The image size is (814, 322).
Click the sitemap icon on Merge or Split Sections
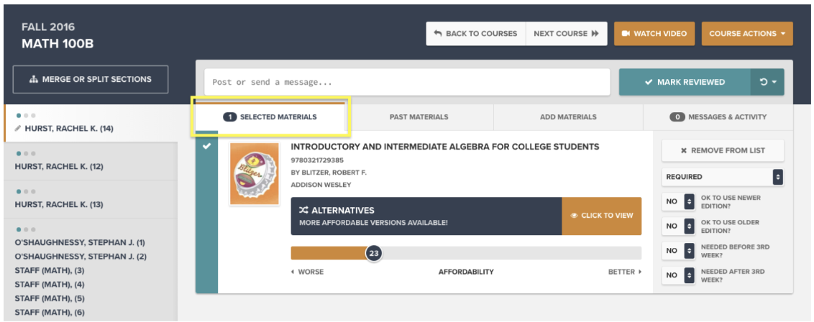[x=34, y=79]
